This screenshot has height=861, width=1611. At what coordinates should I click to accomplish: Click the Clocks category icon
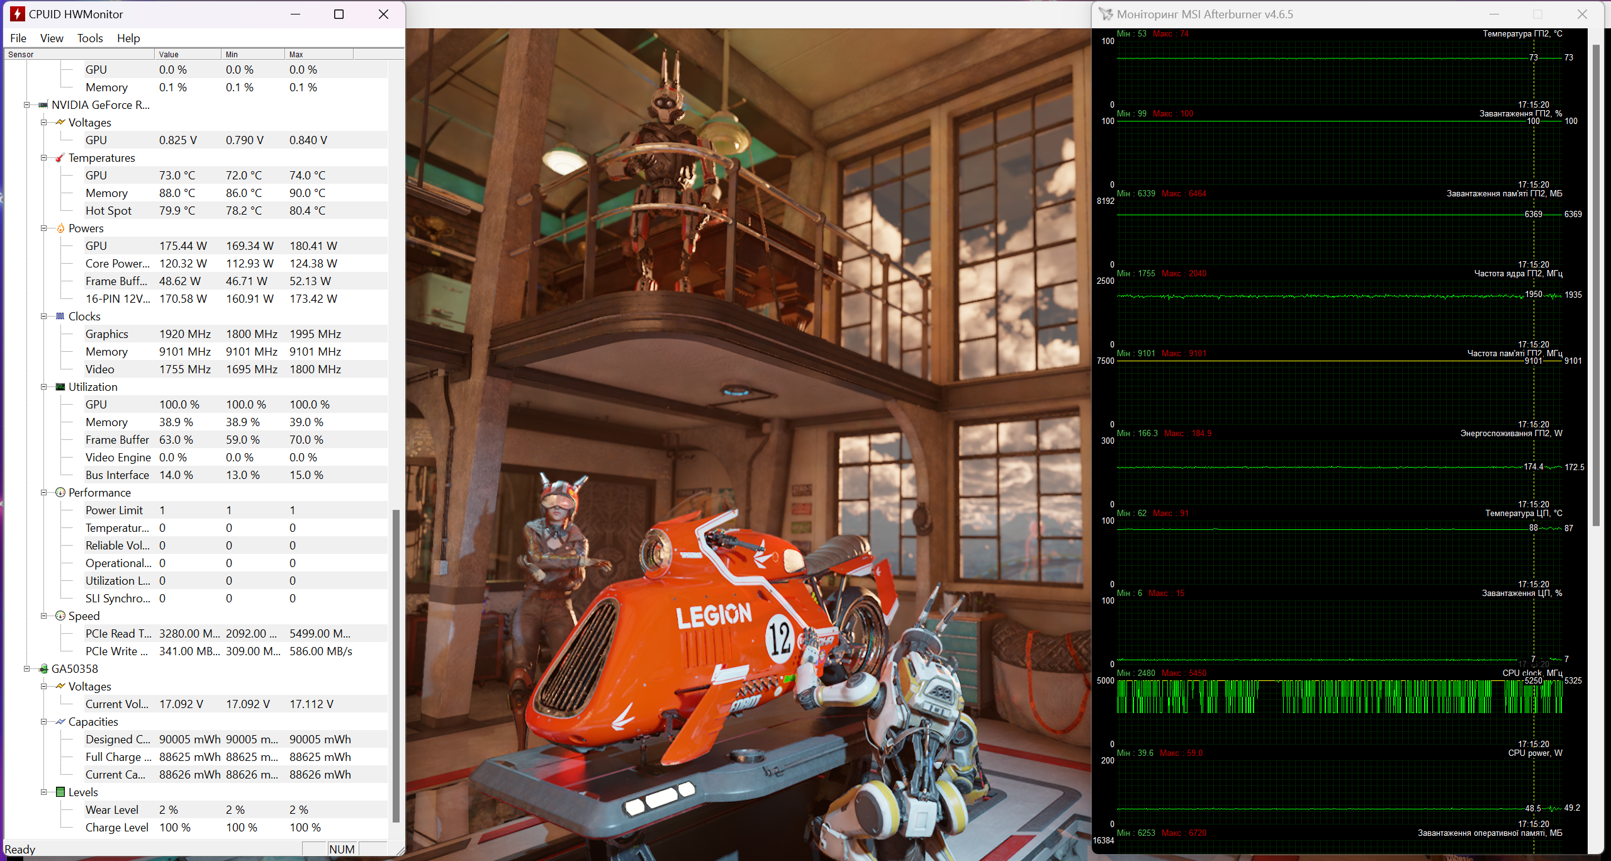point(60,317)
